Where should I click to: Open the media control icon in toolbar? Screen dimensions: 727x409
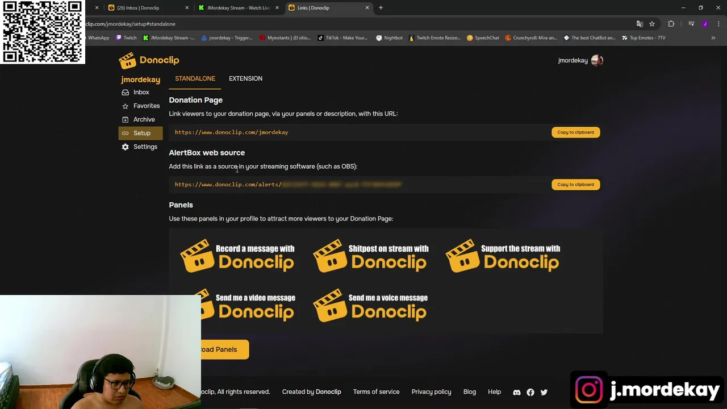[691, 24]
